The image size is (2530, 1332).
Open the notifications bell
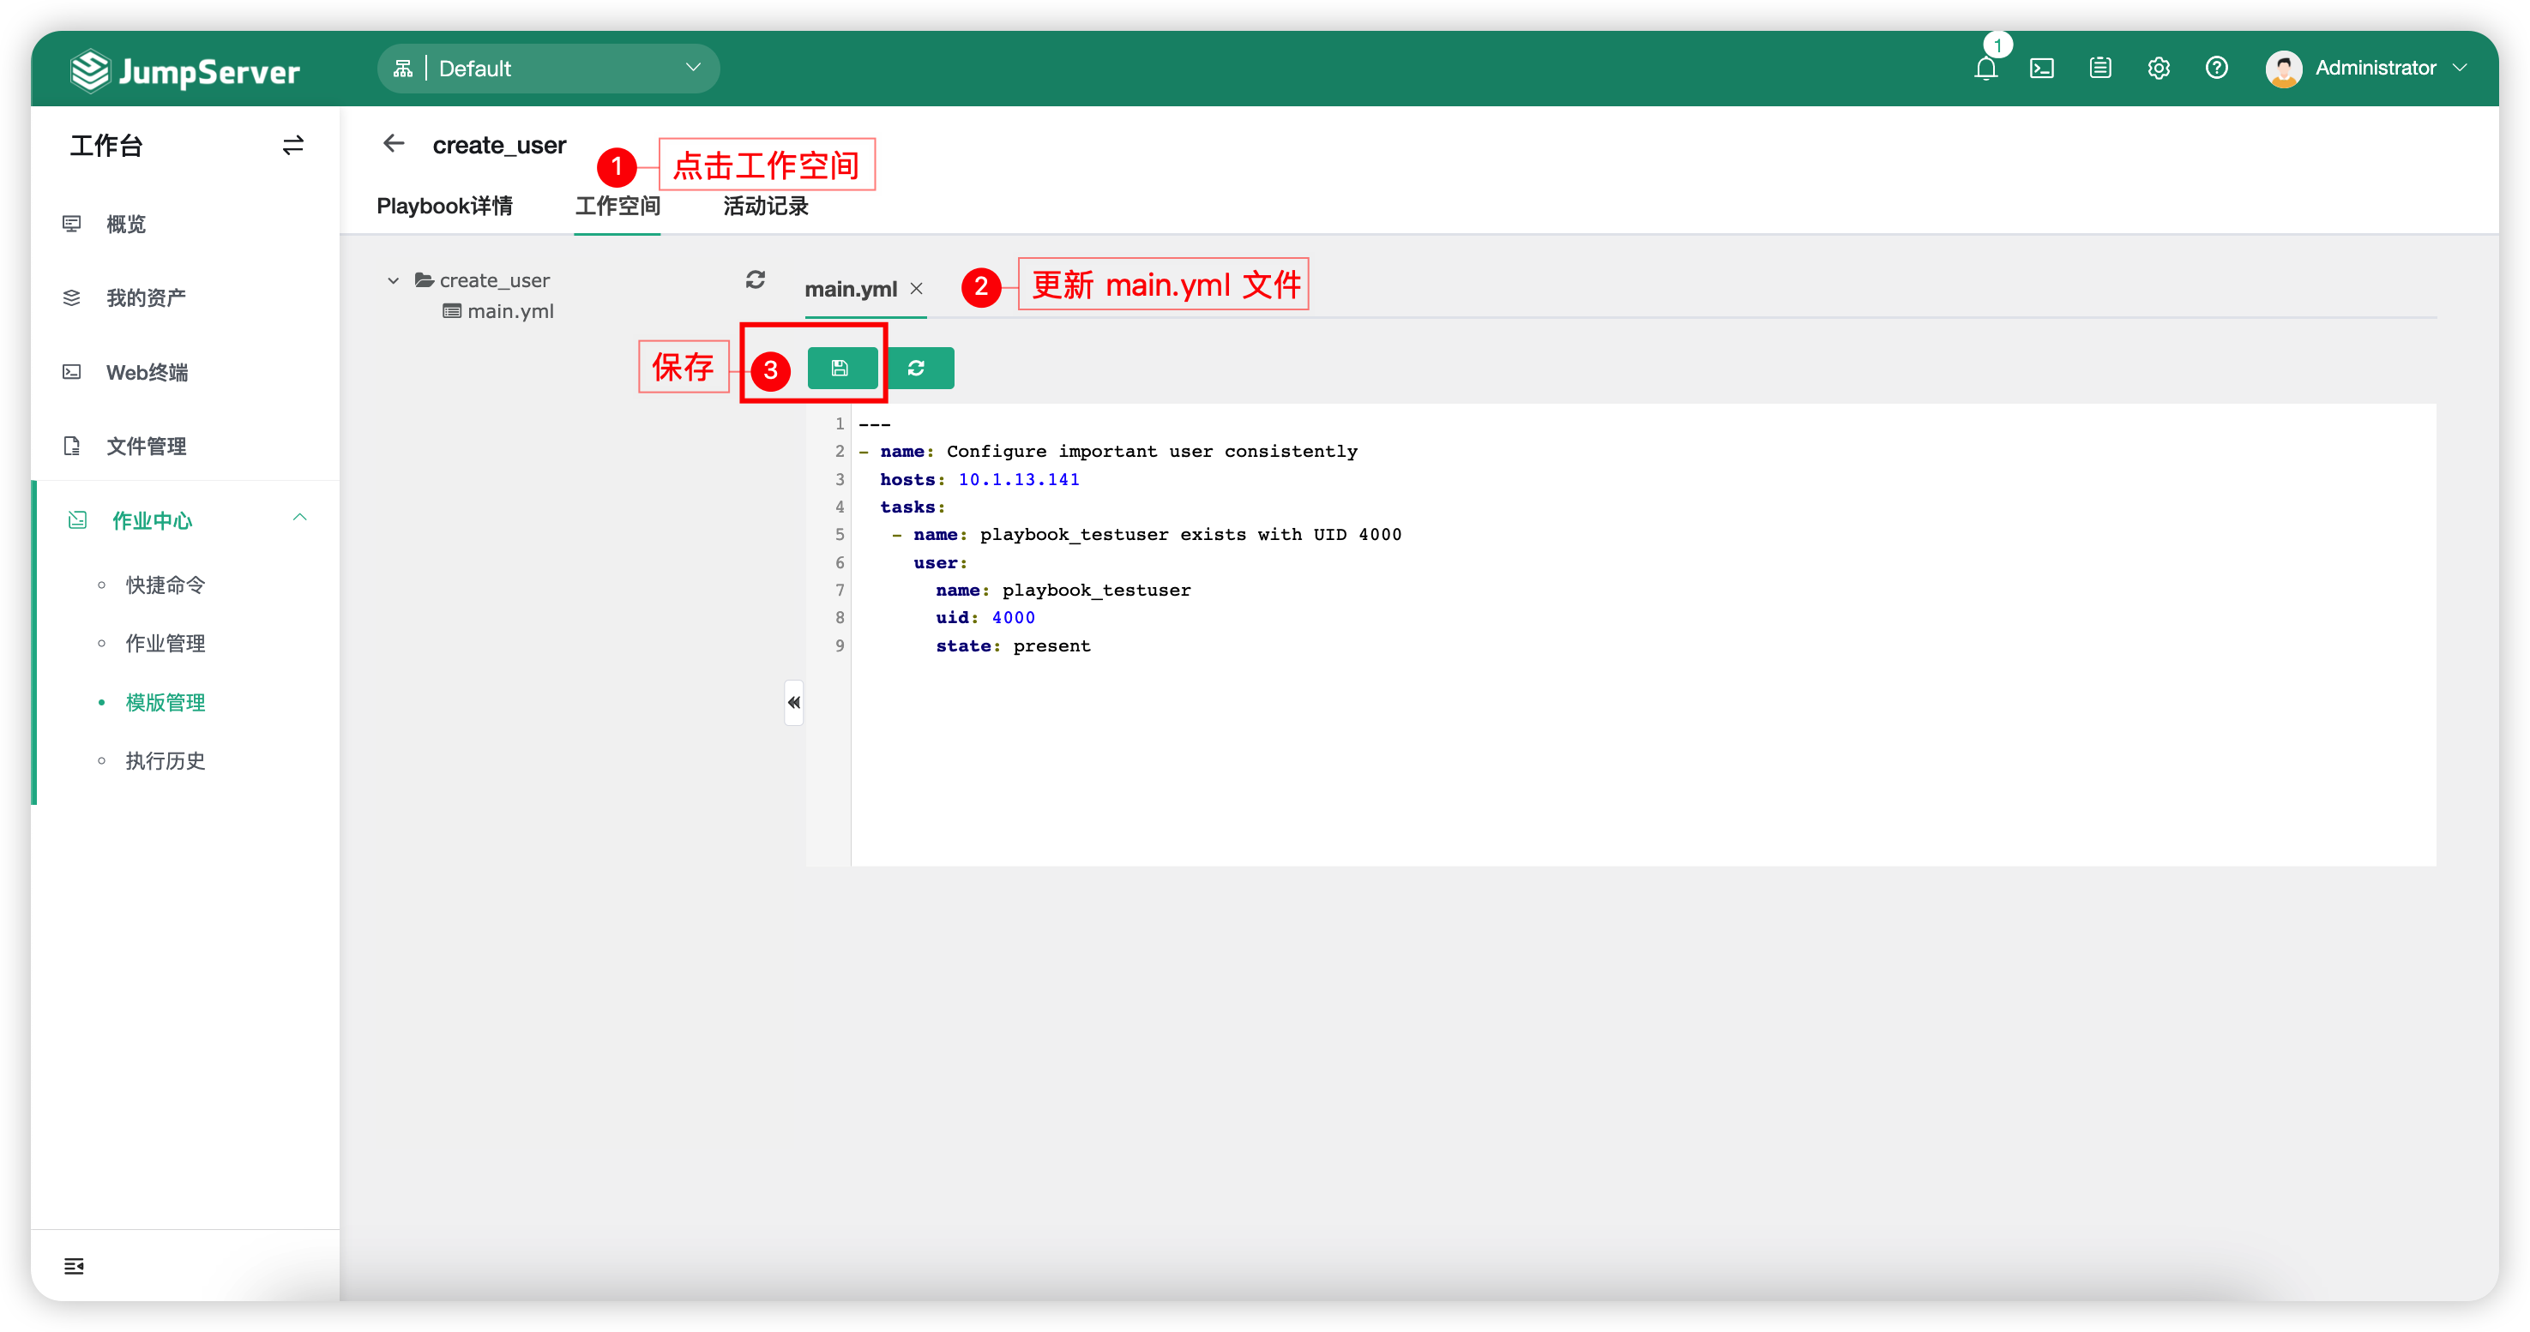click(1985, 69)
